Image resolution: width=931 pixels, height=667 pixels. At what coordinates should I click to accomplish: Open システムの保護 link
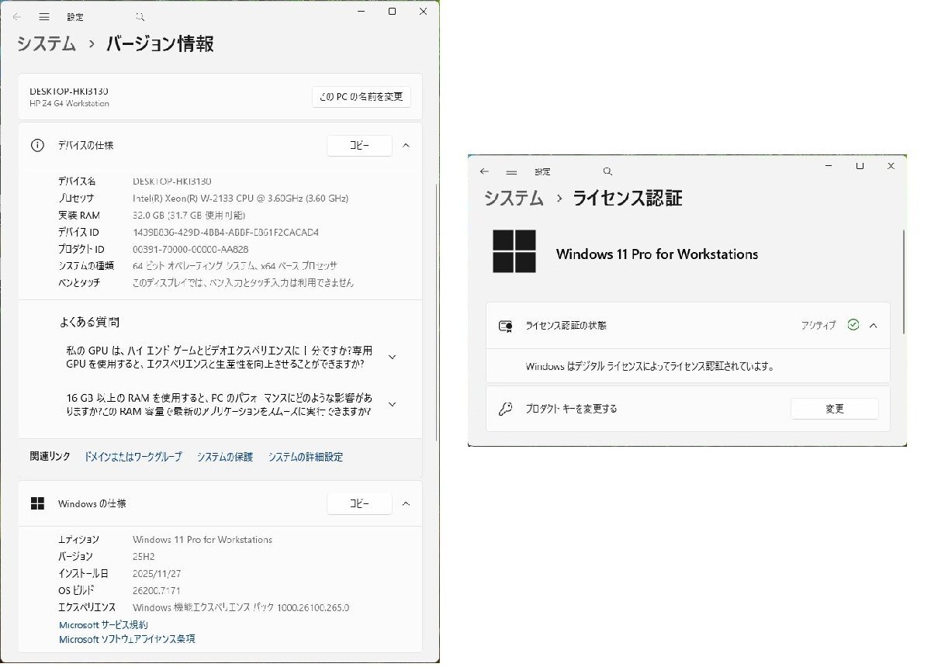tap(225, 457)
